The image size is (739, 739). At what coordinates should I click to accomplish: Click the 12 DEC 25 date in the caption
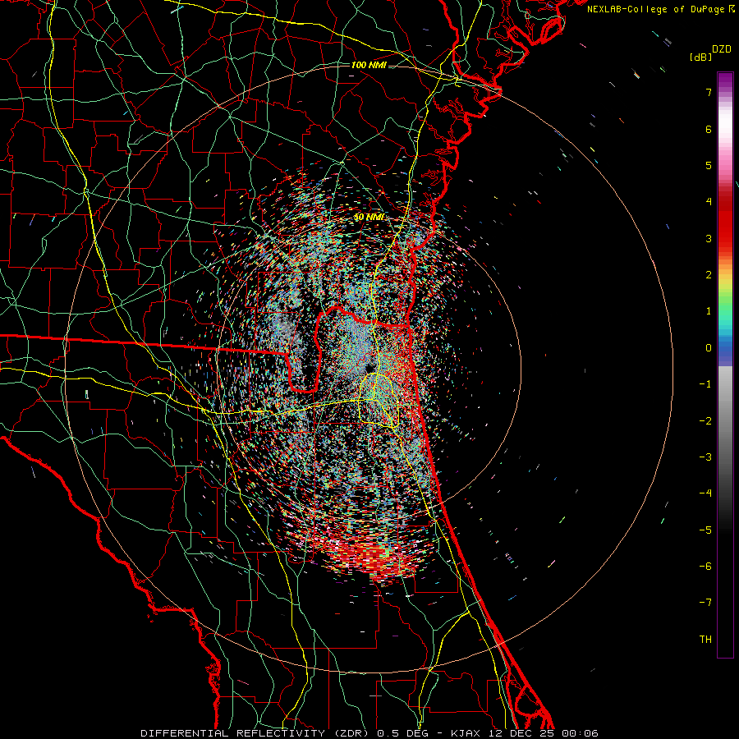coord(523,733)
